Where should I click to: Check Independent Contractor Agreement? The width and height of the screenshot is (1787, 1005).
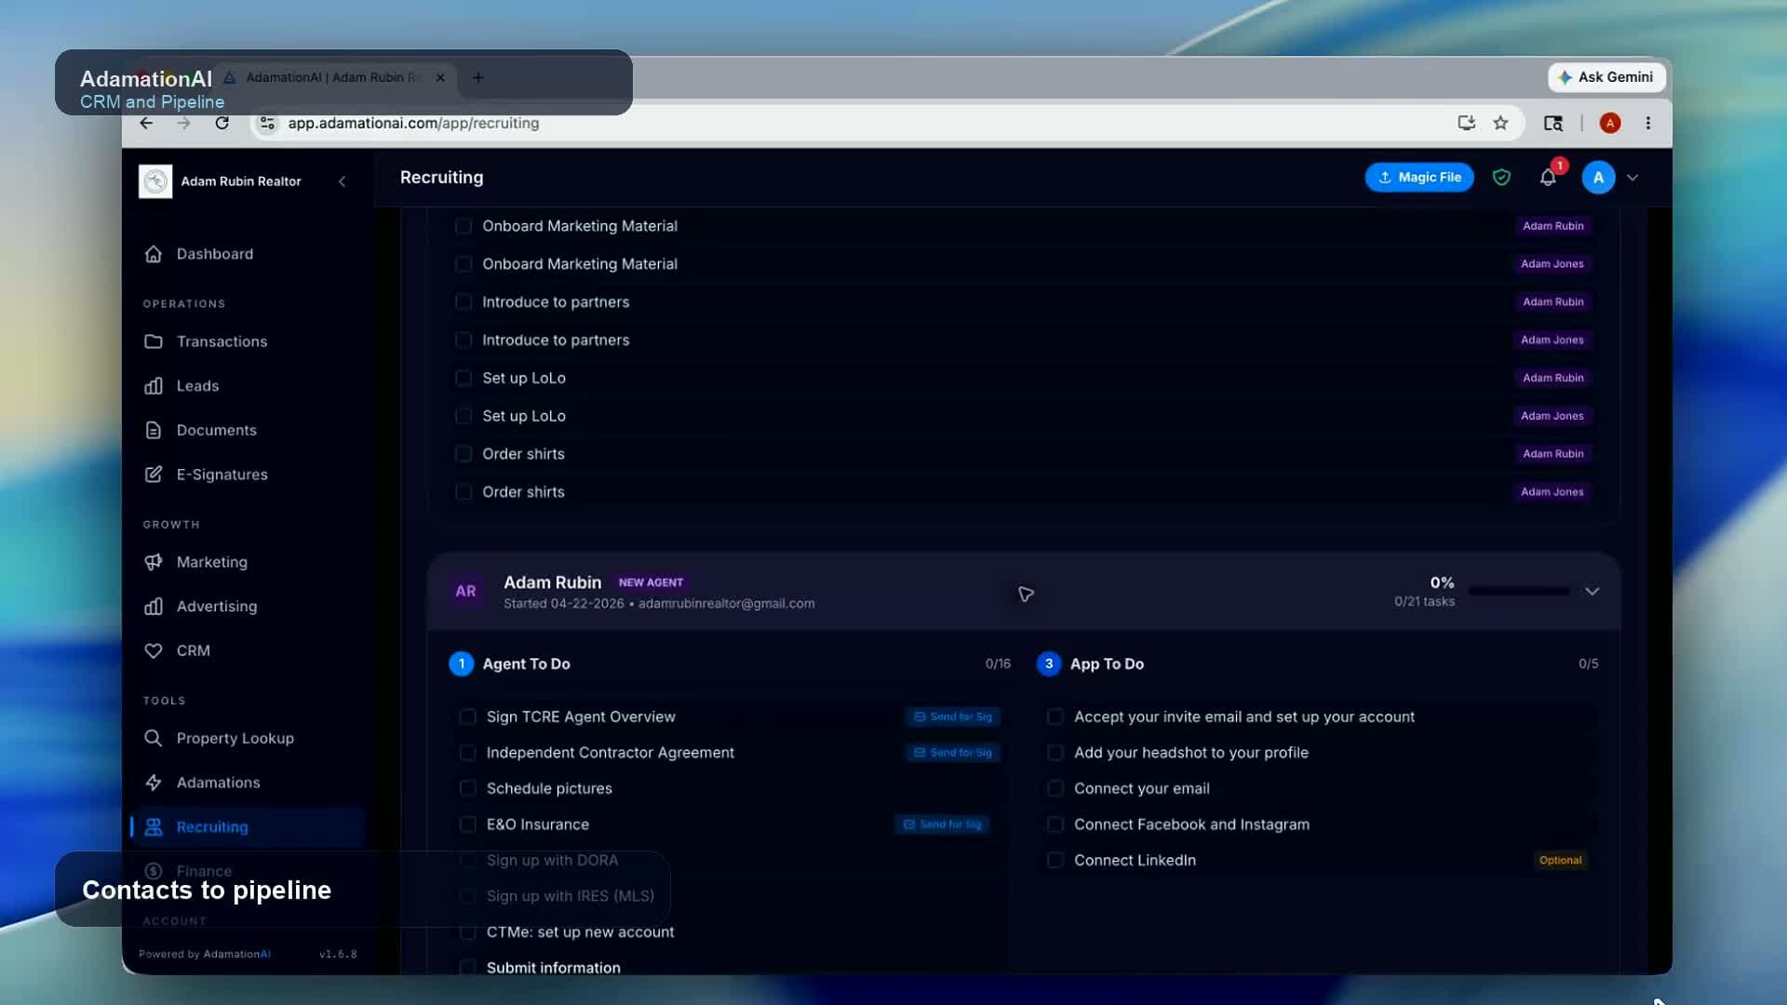[x=467, y=752]
